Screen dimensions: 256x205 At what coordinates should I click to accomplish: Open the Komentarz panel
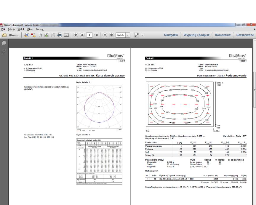click(x=223, y=35)
